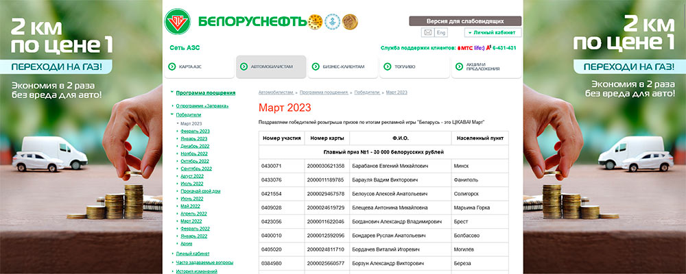Click Март 2023 breadcrumb link
Viewport: 686px width, 274px height.
click(397, 92)
